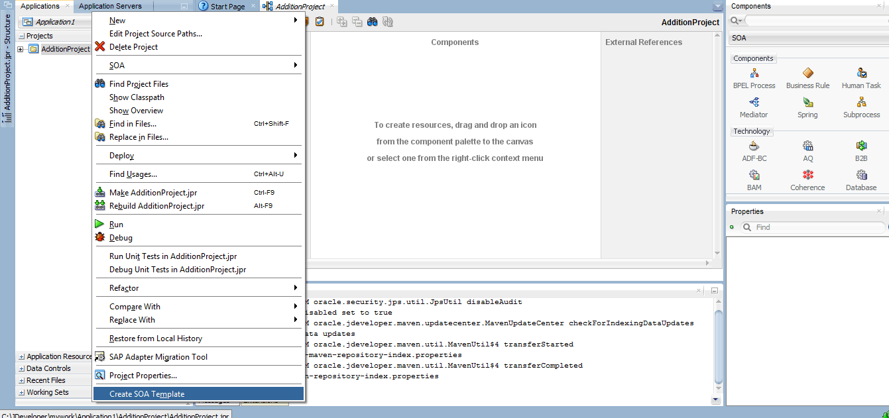Open the SOA submenu

tap(198, 65)
